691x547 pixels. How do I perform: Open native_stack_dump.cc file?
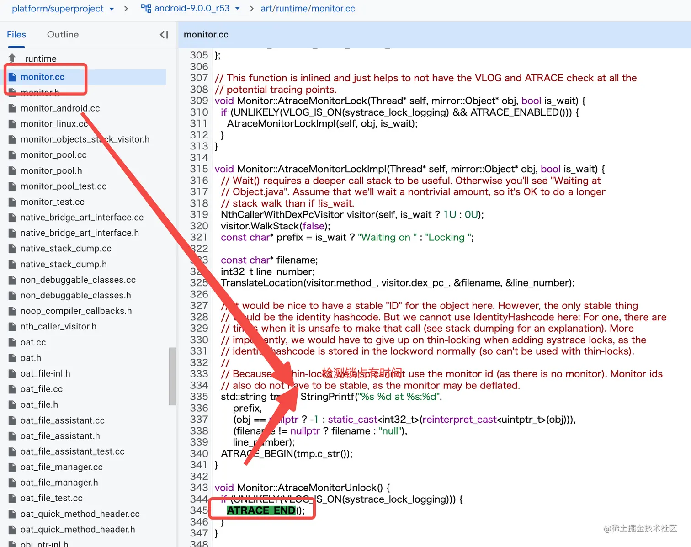[x=66, y=249]
